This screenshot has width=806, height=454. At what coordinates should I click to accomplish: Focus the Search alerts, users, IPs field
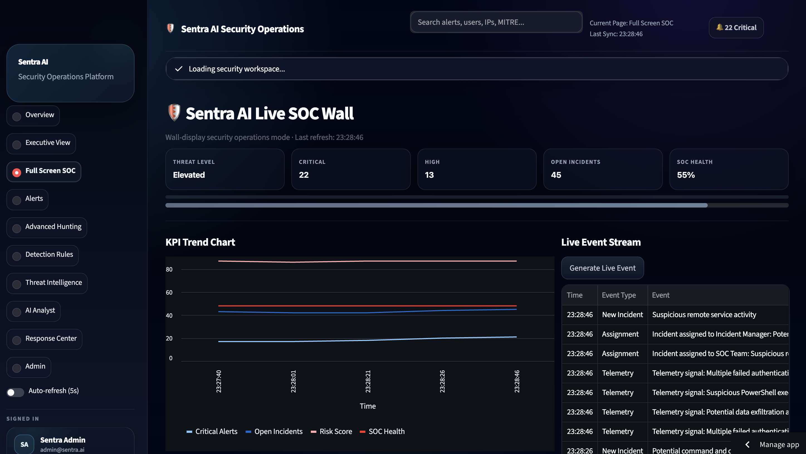coord(496,22)
